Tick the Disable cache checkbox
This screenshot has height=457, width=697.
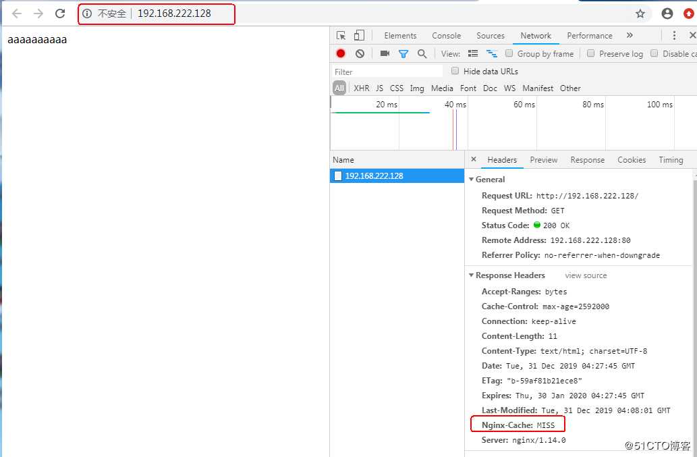(654, 53)
